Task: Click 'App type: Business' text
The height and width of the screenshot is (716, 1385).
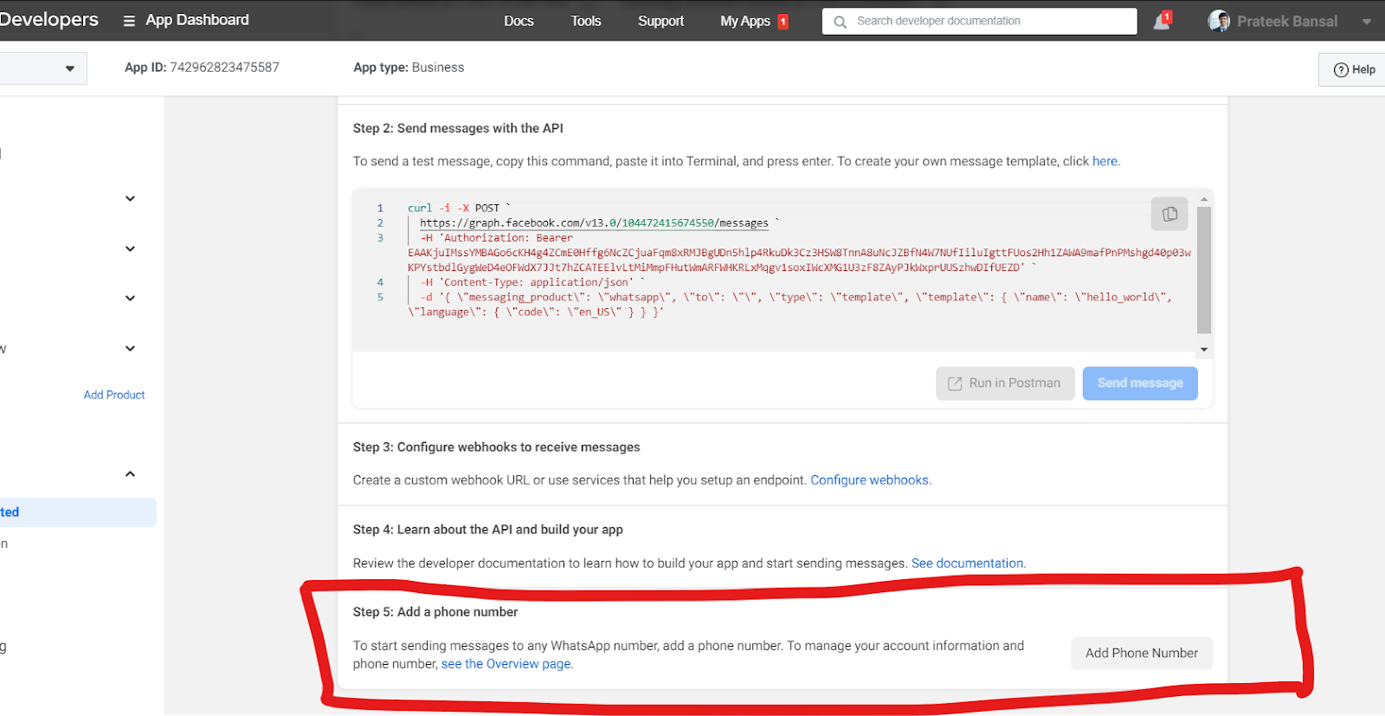Action: click(409, 67)
